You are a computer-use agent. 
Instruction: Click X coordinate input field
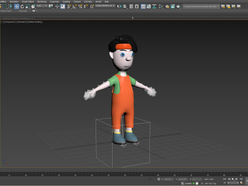pyautogui.click(x=168, y=179)
